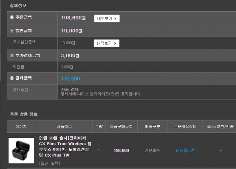
Task: Click the 배송준비중 order status link
Action: (x=185, y=150)
